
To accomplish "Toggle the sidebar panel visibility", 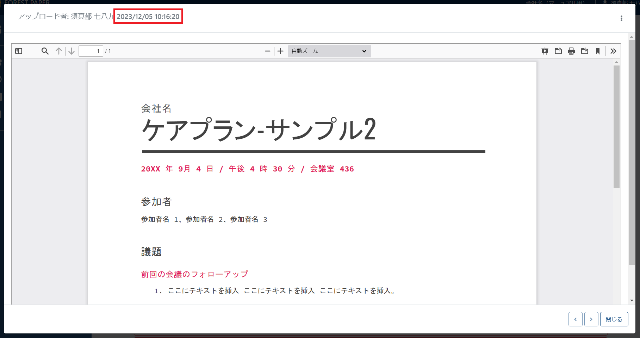I will [x=18, y=51].
